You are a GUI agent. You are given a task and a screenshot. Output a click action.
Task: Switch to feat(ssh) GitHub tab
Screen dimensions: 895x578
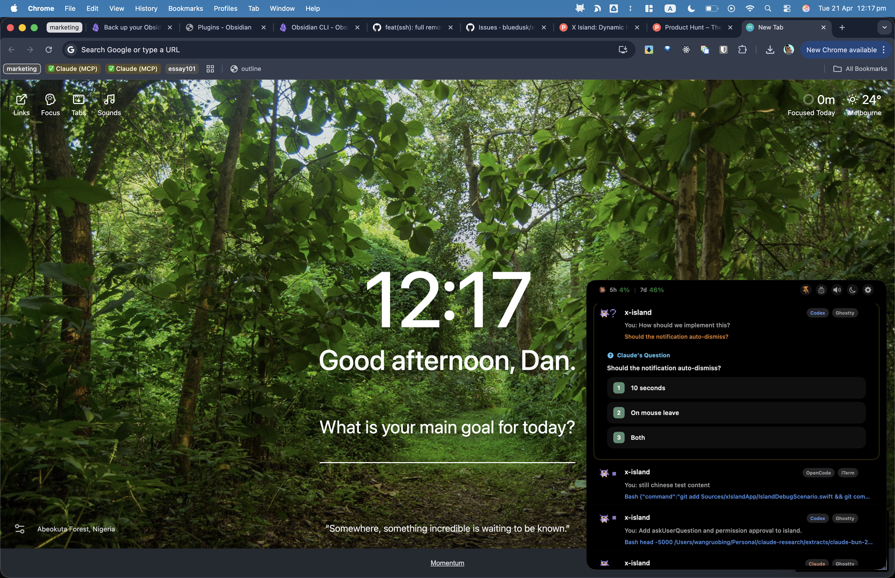point(412,27)
